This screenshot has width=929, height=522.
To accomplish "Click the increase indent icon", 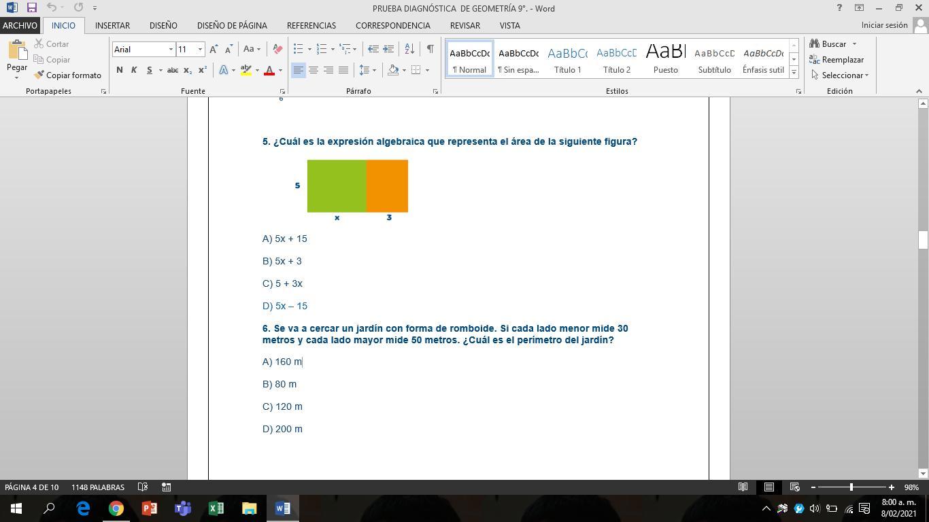I will coord(388,48).
